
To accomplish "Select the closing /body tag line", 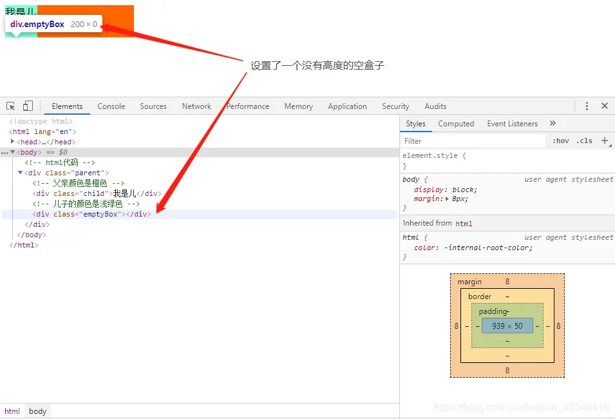I will click(32, 235).
